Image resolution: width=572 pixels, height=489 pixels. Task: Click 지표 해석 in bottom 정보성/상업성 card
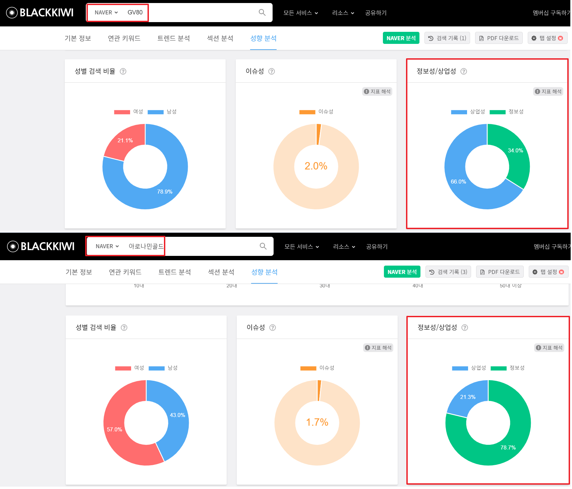click(x=549, y=348)
